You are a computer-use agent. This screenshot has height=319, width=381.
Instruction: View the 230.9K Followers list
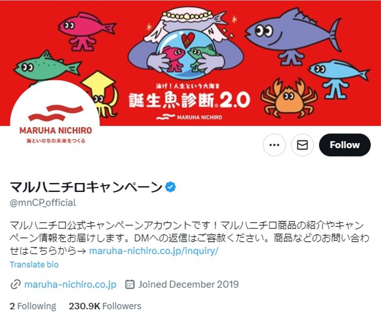[105, 306]
